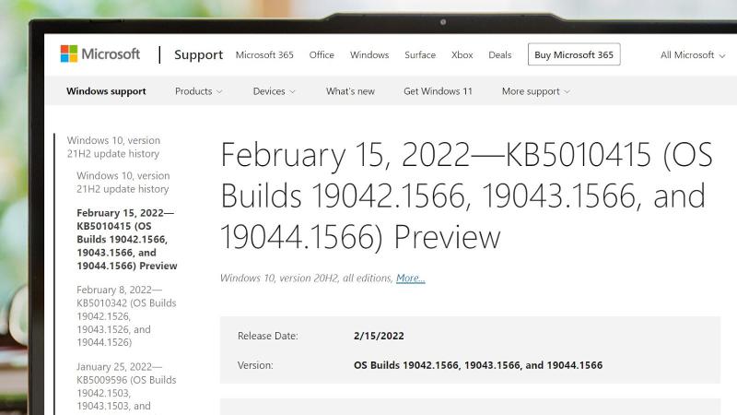The height and width of the screenshot is (415, 737).
Task: Open the Surface nav link
Action: click(420, 54)
